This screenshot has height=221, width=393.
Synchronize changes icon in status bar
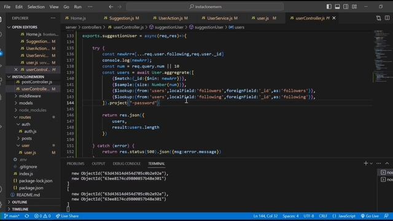[27, 216]
